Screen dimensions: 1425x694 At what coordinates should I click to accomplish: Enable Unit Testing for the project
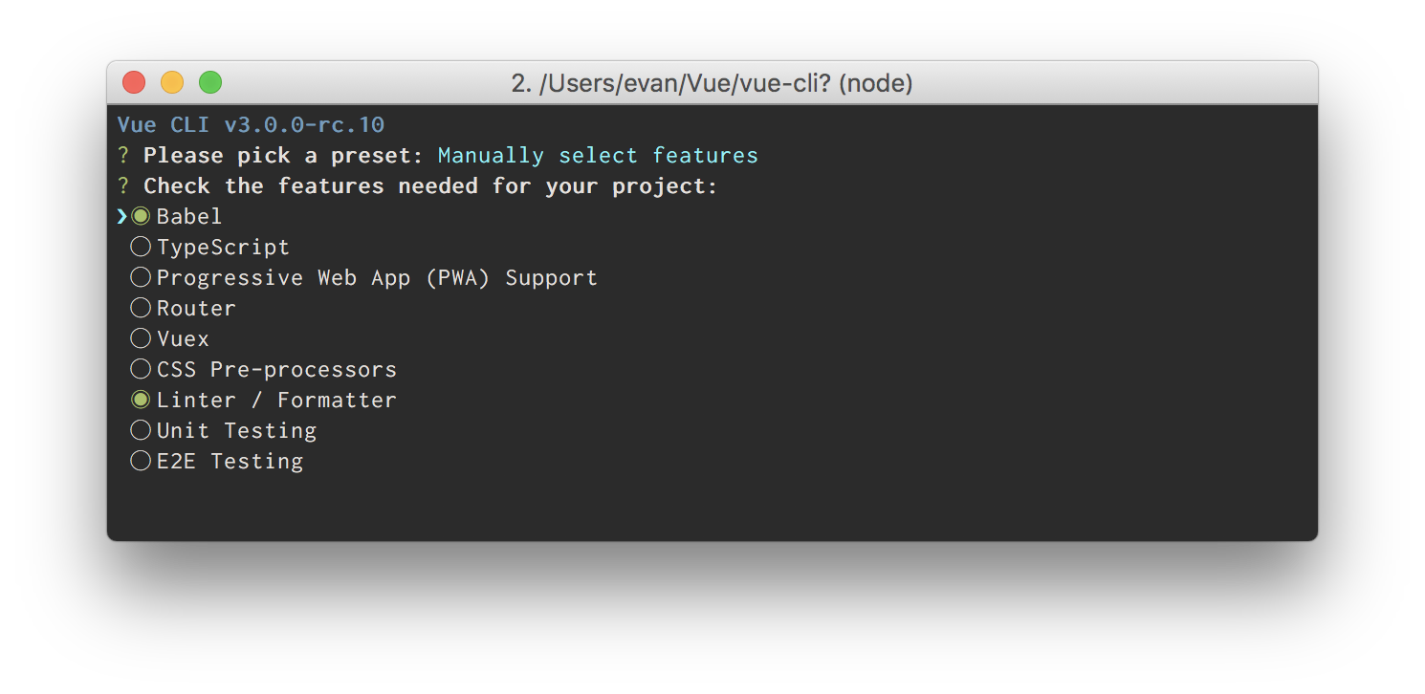point(141,430)
